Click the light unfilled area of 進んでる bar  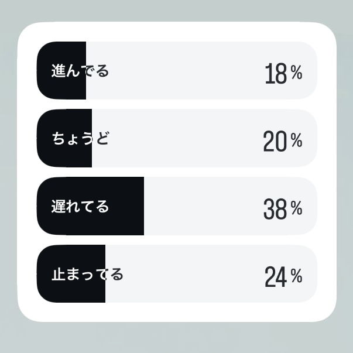[x=202, y=70]
